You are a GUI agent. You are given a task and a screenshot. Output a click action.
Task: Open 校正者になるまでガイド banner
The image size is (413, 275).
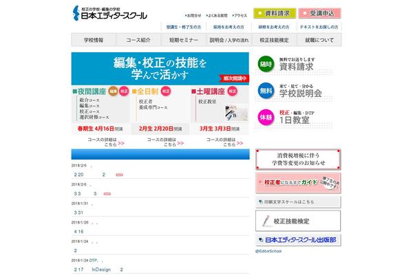(298, 183)
